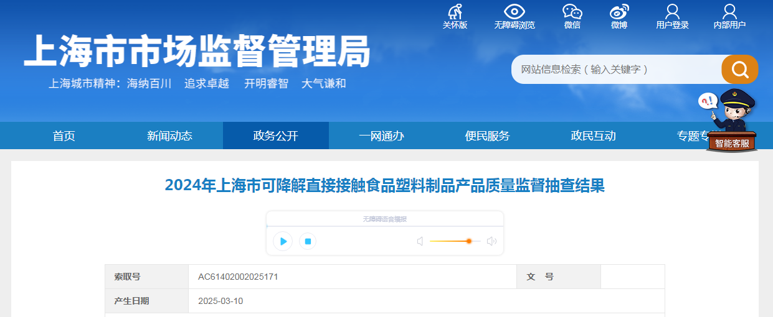Click the orange search magnifier button
This screenshot has height=317, width=773.
740,69
